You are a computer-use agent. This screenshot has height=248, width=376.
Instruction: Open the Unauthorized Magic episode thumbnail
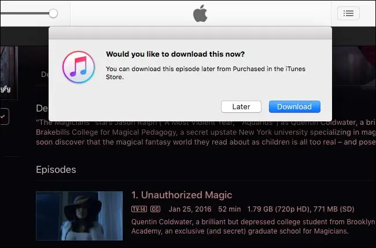pos(79,216)
